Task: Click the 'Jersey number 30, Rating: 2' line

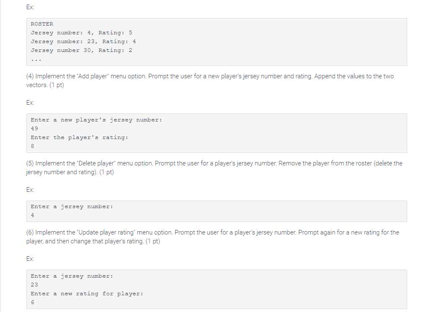Action: pyautogui.click(x=81, y=50)
